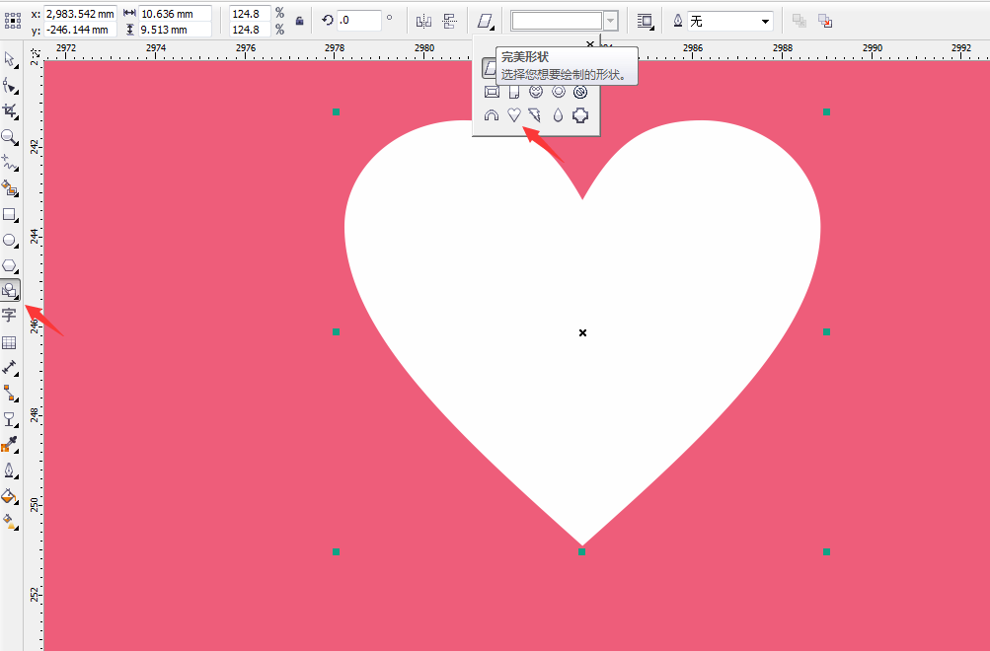Close the Perfect Shapes popup
990x651 pixels.
(x=590, y=43)
